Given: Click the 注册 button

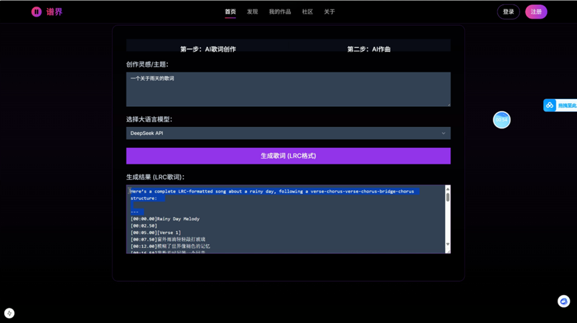Looking at the screenshot, I should click(x=536, y=12).
